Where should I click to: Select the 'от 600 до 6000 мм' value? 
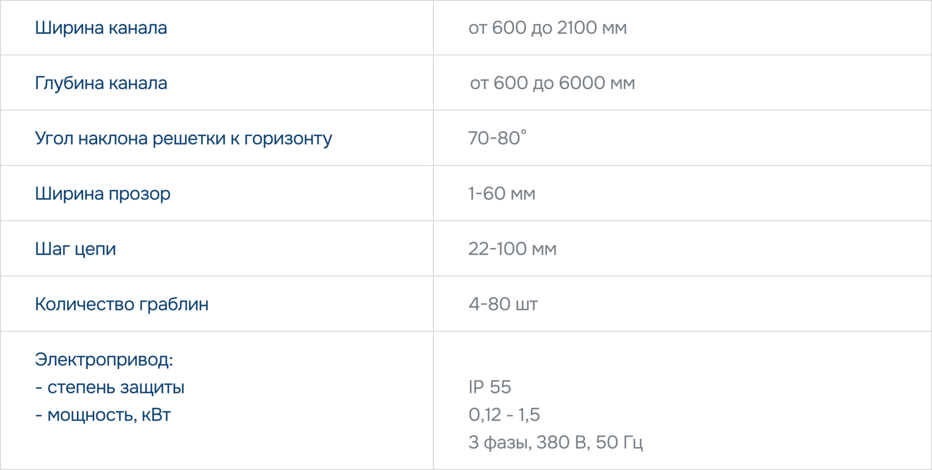click(552, 83)
